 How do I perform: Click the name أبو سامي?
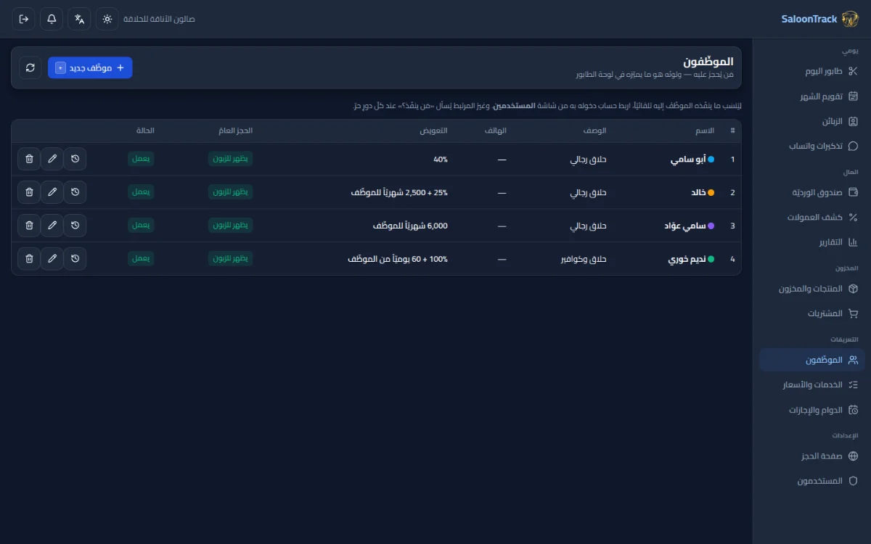tap(687, 159)
